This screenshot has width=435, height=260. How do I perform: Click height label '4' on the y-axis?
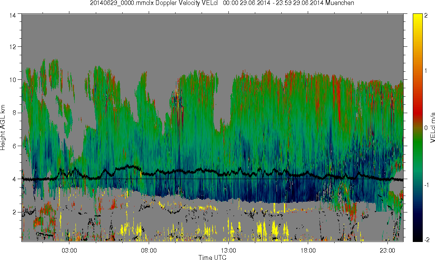(15, 179)
